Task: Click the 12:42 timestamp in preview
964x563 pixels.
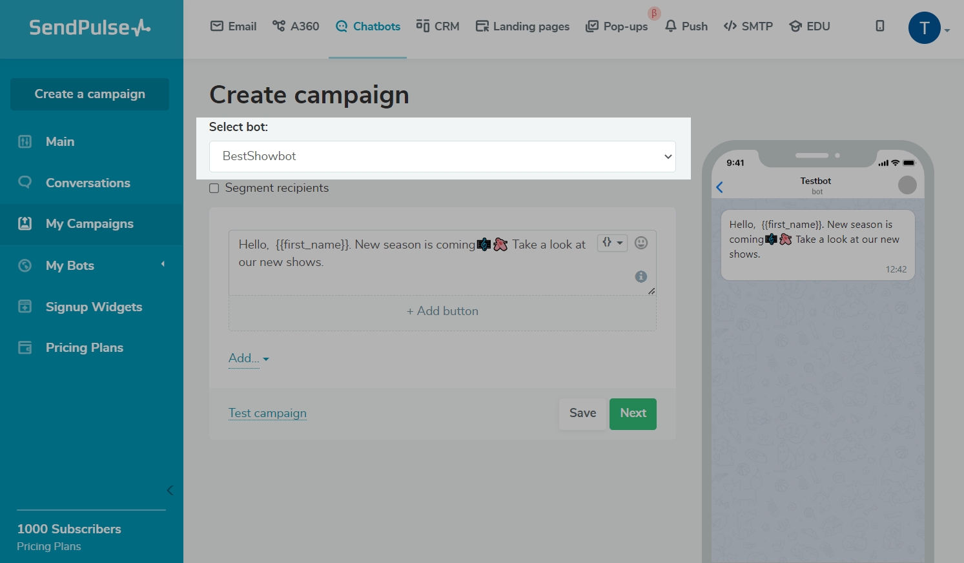Action: pos(896,269)
